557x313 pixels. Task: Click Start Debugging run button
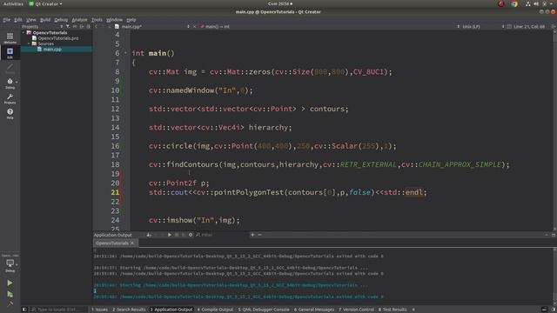click(x=10, y=294)
